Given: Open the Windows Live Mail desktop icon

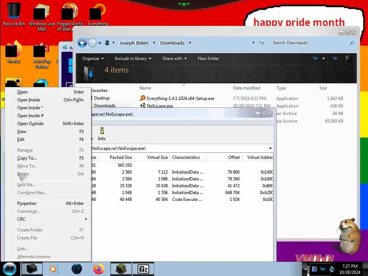Looking at the screenshot, I should pyautogui.click(x=42, y=17).
